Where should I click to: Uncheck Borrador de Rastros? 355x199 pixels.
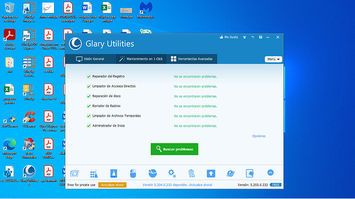pyautogui.click(x=88, y=106)
